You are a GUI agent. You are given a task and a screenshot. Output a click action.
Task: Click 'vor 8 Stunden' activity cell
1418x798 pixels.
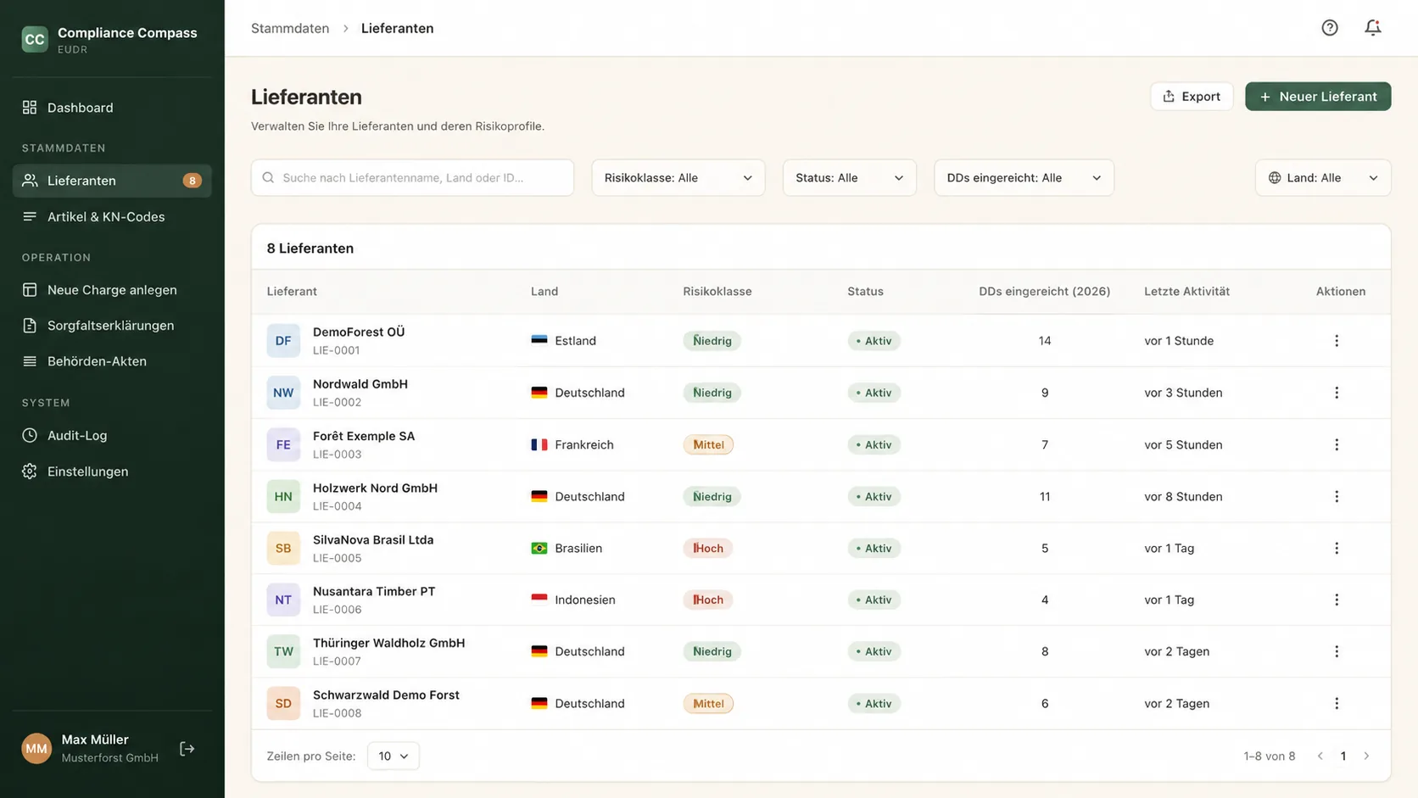1183,496
